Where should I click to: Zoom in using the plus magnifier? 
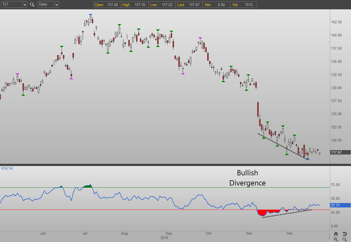click(x=336, y=239)
